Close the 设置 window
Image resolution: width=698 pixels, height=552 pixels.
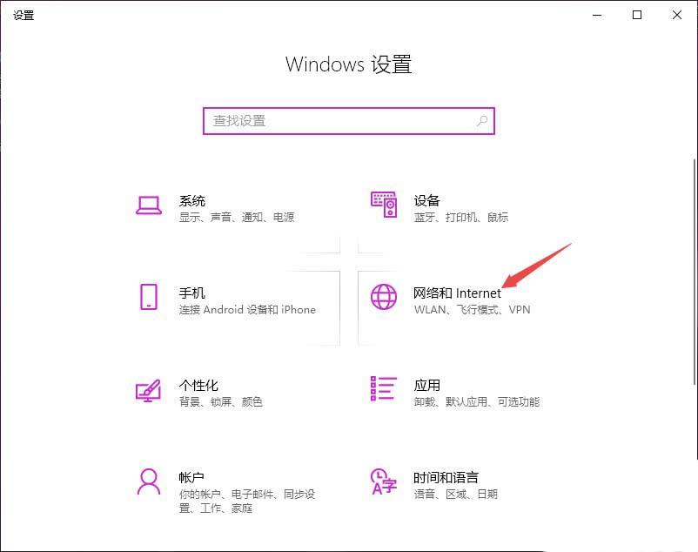tap(676, 15)
